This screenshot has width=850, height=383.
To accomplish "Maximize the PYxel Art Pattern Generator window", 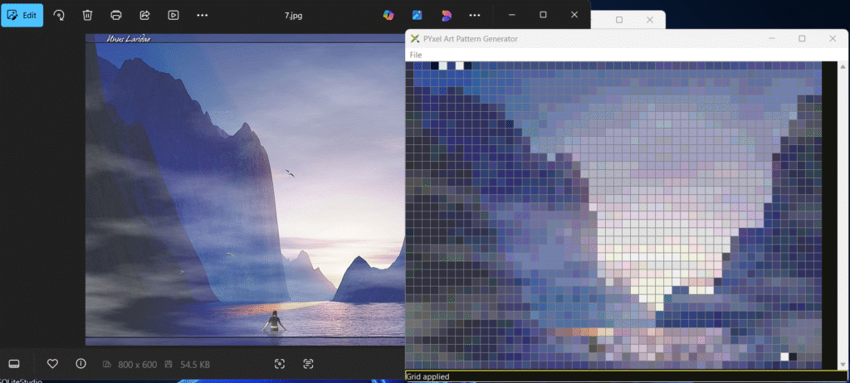I will coord(802,38).
